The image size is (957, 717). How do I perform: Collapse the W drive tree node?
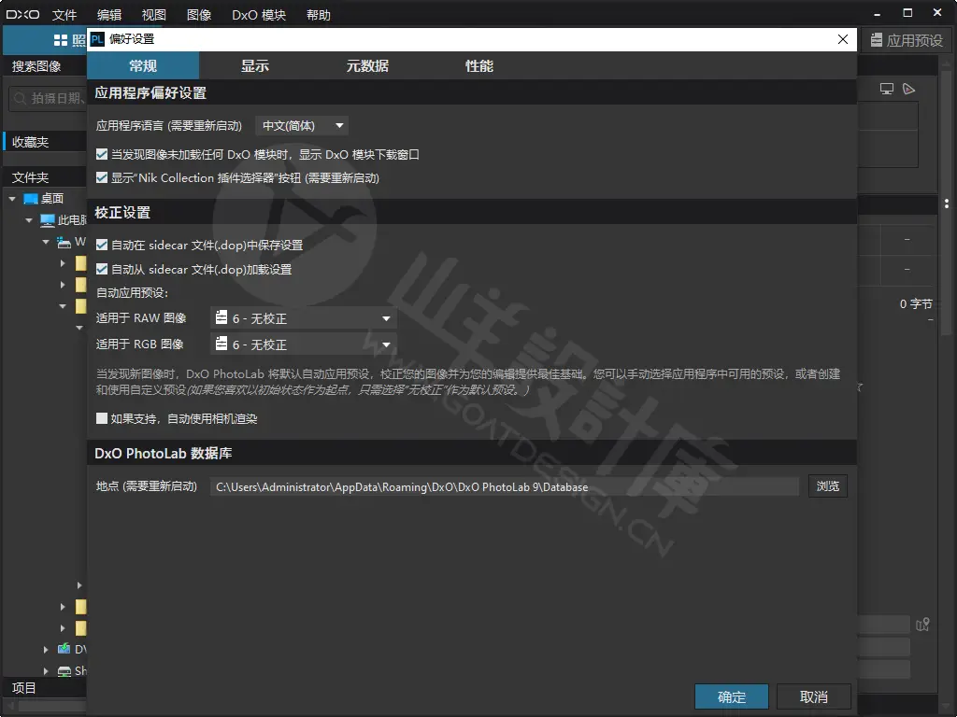pyautogui.click(x=45, y=242)
